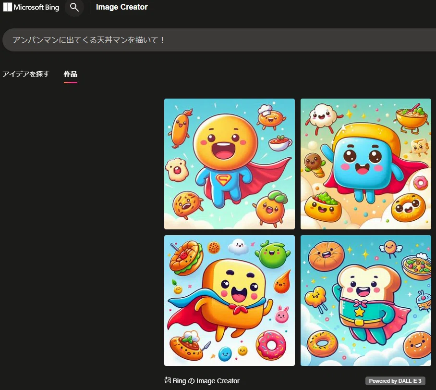
Task: Select the 作品 tab
Action: [x=71, y=74]
